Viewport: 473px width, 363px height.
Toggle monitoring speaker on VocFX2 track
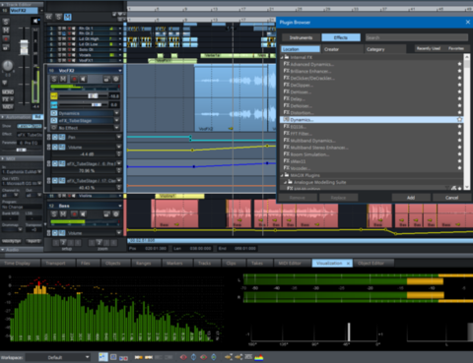[84, 79]
